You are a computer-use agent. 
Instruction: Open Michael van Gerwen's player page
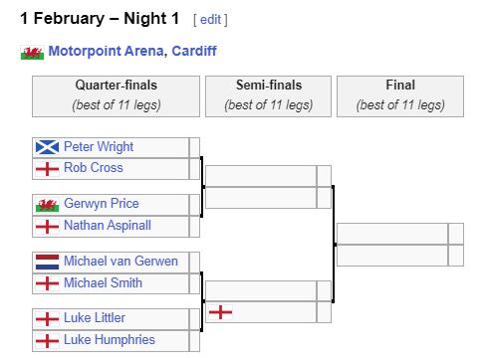121,261
